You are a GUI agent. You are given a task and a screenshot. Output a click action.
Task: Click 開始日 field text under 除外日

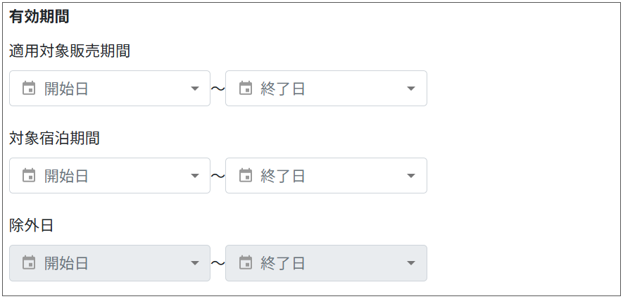click(x=66, y=263)
